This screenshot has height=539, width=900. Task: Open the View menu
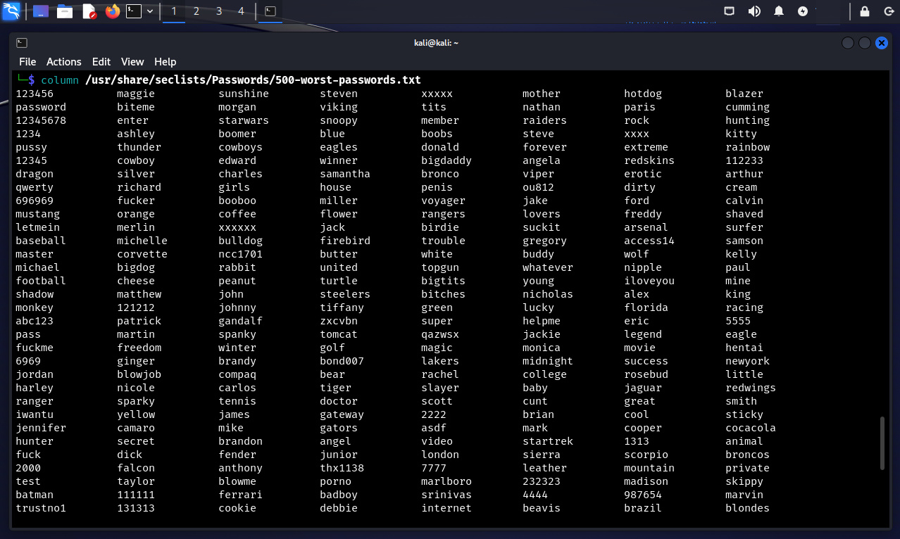point(132,62)
